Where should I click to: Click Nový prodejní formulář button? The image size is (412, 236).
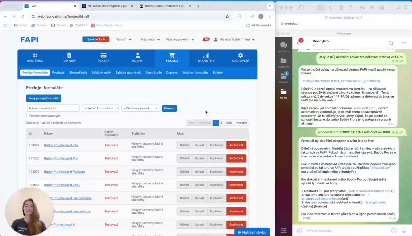click(43, 98)
